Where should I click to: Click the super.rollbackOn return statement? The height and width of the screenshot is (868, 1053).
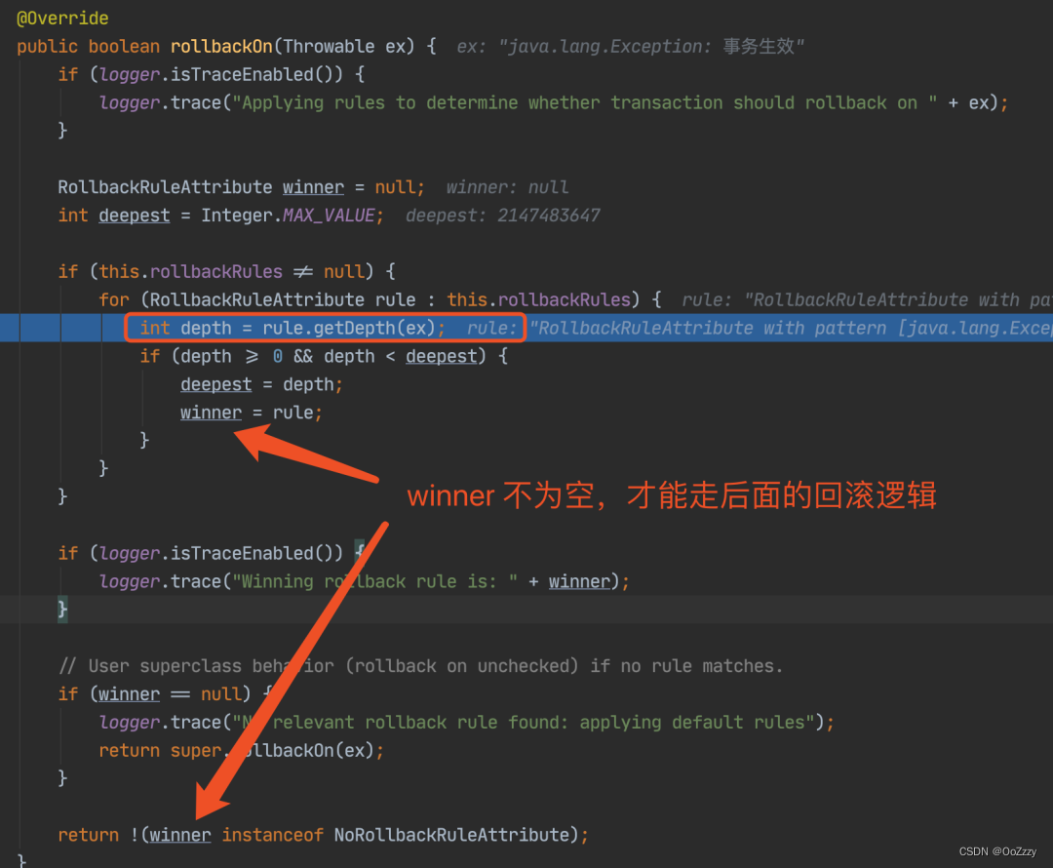pos(241,750)
